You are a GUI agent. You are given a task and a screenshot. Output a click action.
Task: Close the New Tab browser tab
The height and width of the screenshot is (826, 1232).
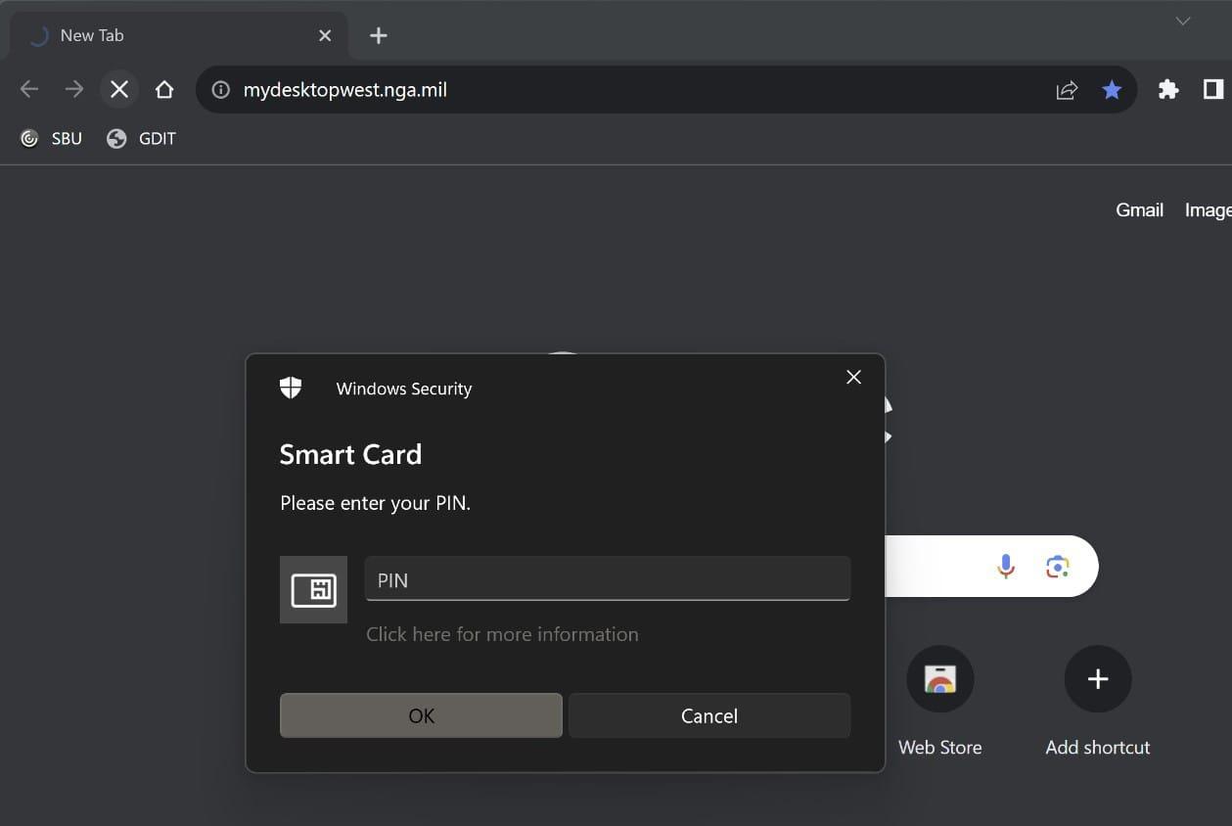325,35
